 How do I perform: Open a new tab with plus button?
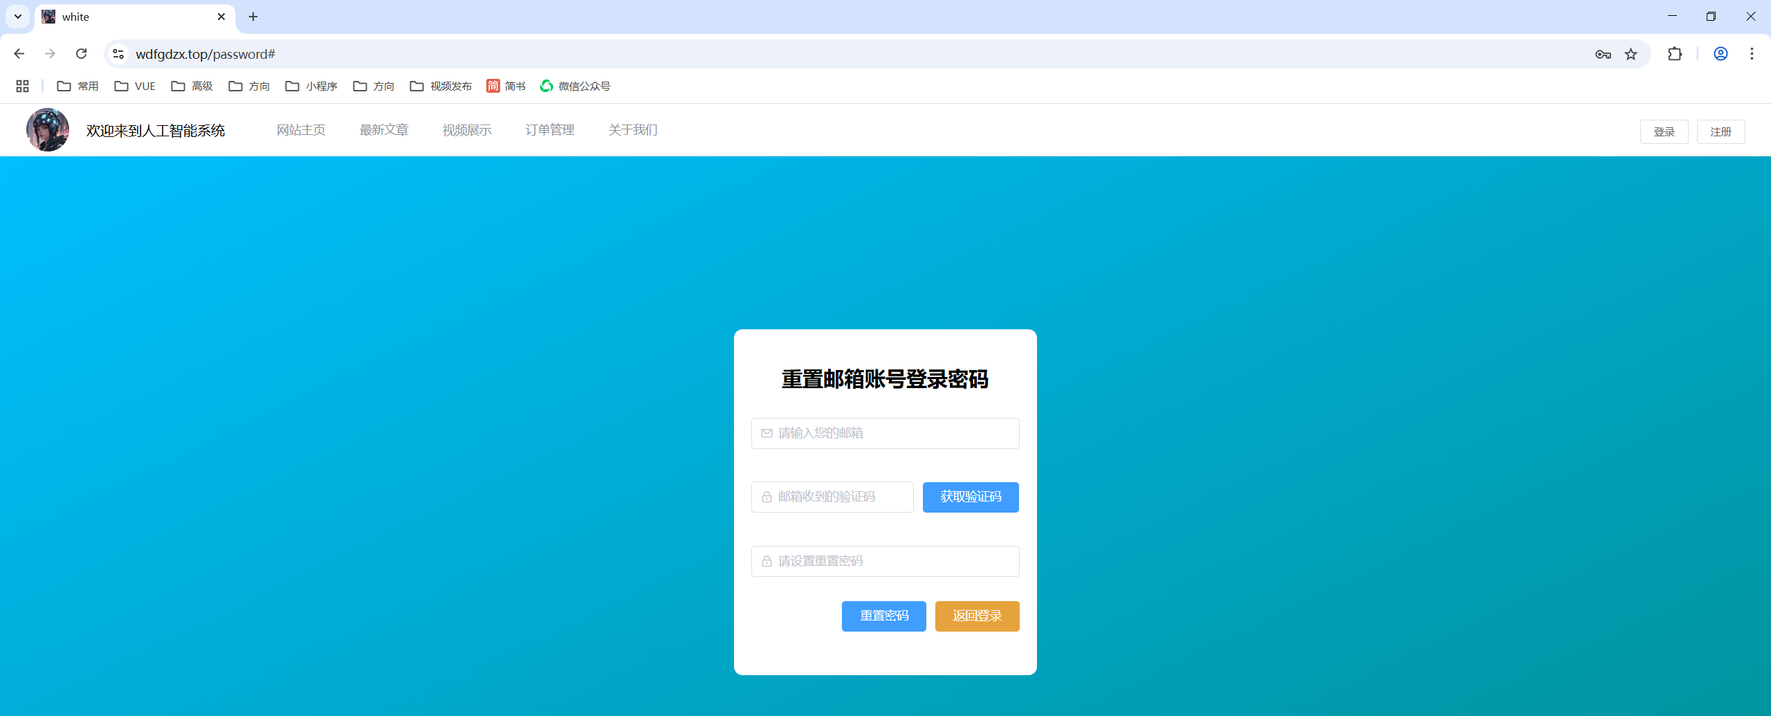(253, 17)
